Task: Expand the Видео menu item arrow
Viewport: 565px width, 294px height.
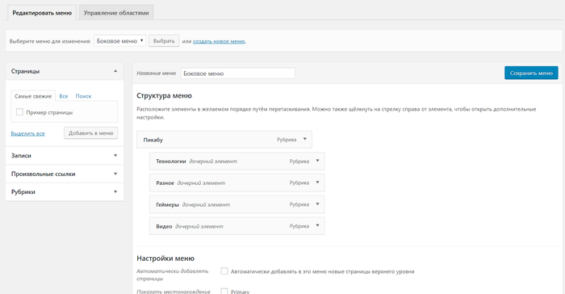Action: click(317, 225)
